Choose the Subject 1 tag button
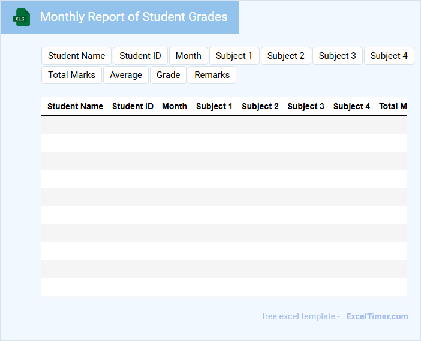This screenshot has height=341, width=421. point(234,56)
